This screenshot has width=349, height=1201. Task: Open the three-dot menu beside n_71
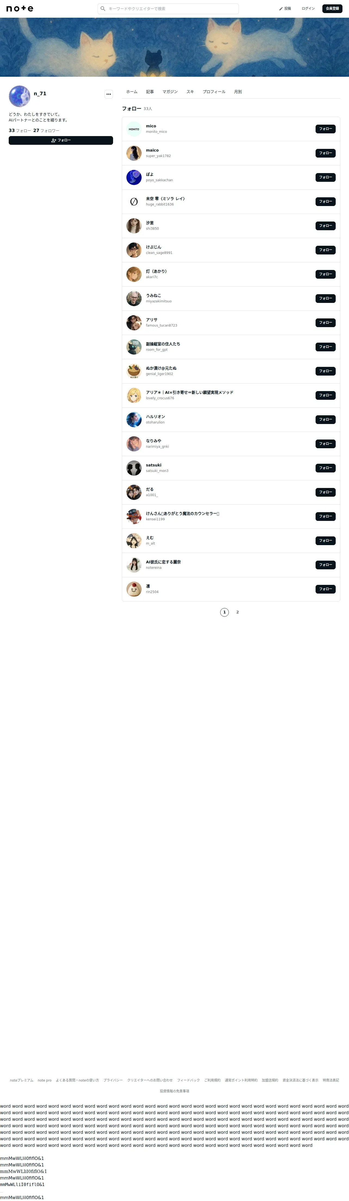(x=108, y=94)
